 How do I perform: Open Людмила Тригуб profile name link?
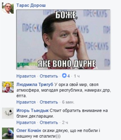point(35,85)
